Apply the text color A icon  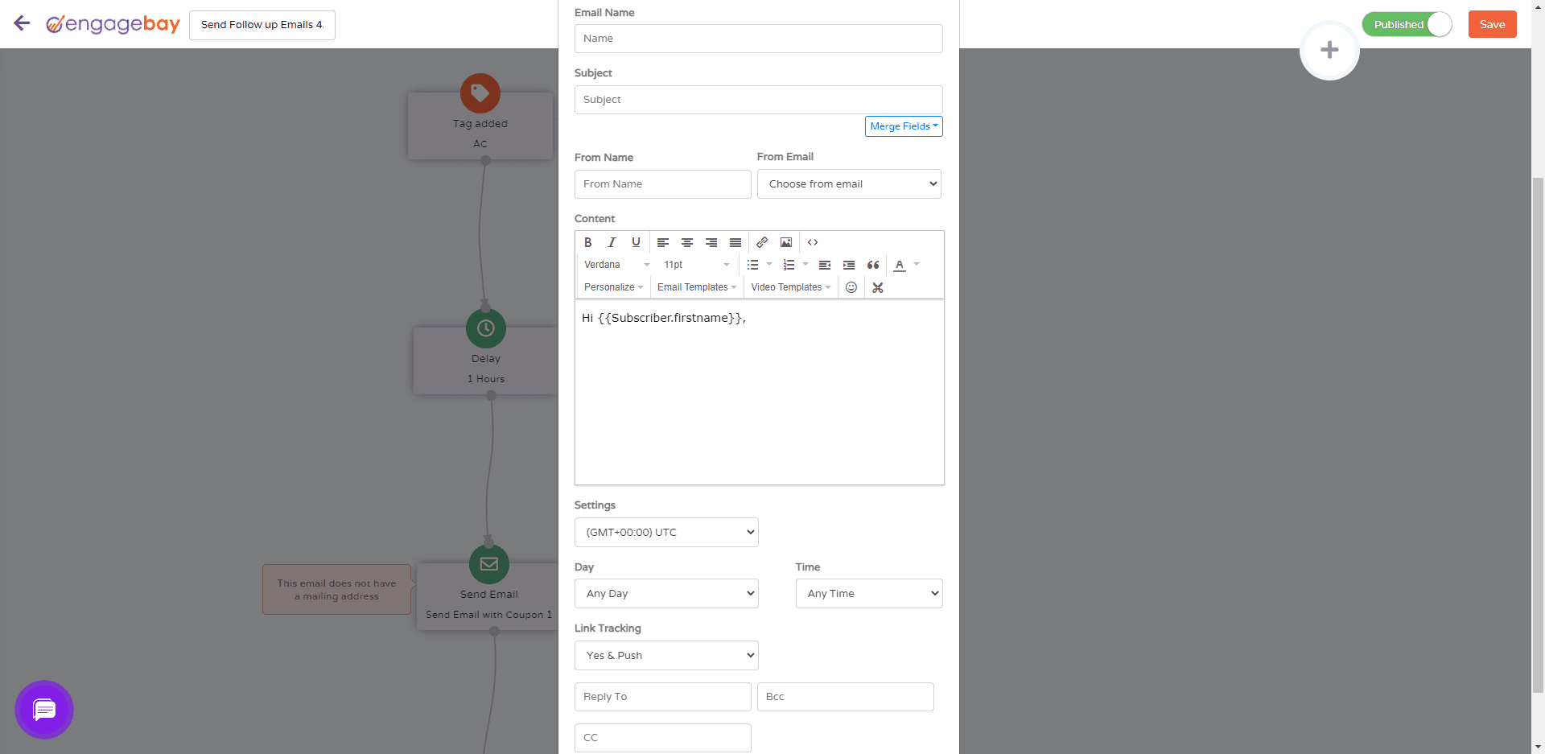900,265
